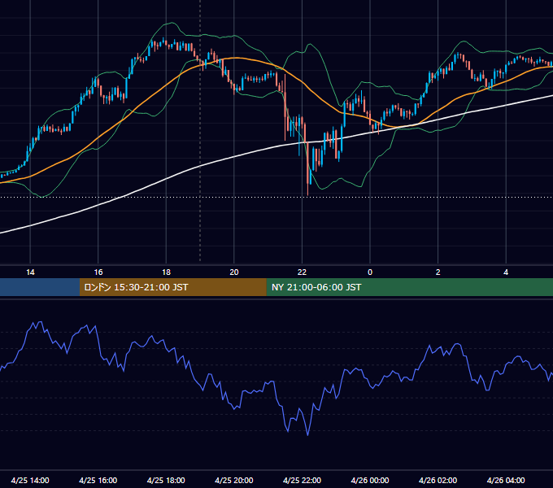Click the 4/25 16:00 date label
The image size is (553, 488).
pyautogui.click(x=98, y=480)
